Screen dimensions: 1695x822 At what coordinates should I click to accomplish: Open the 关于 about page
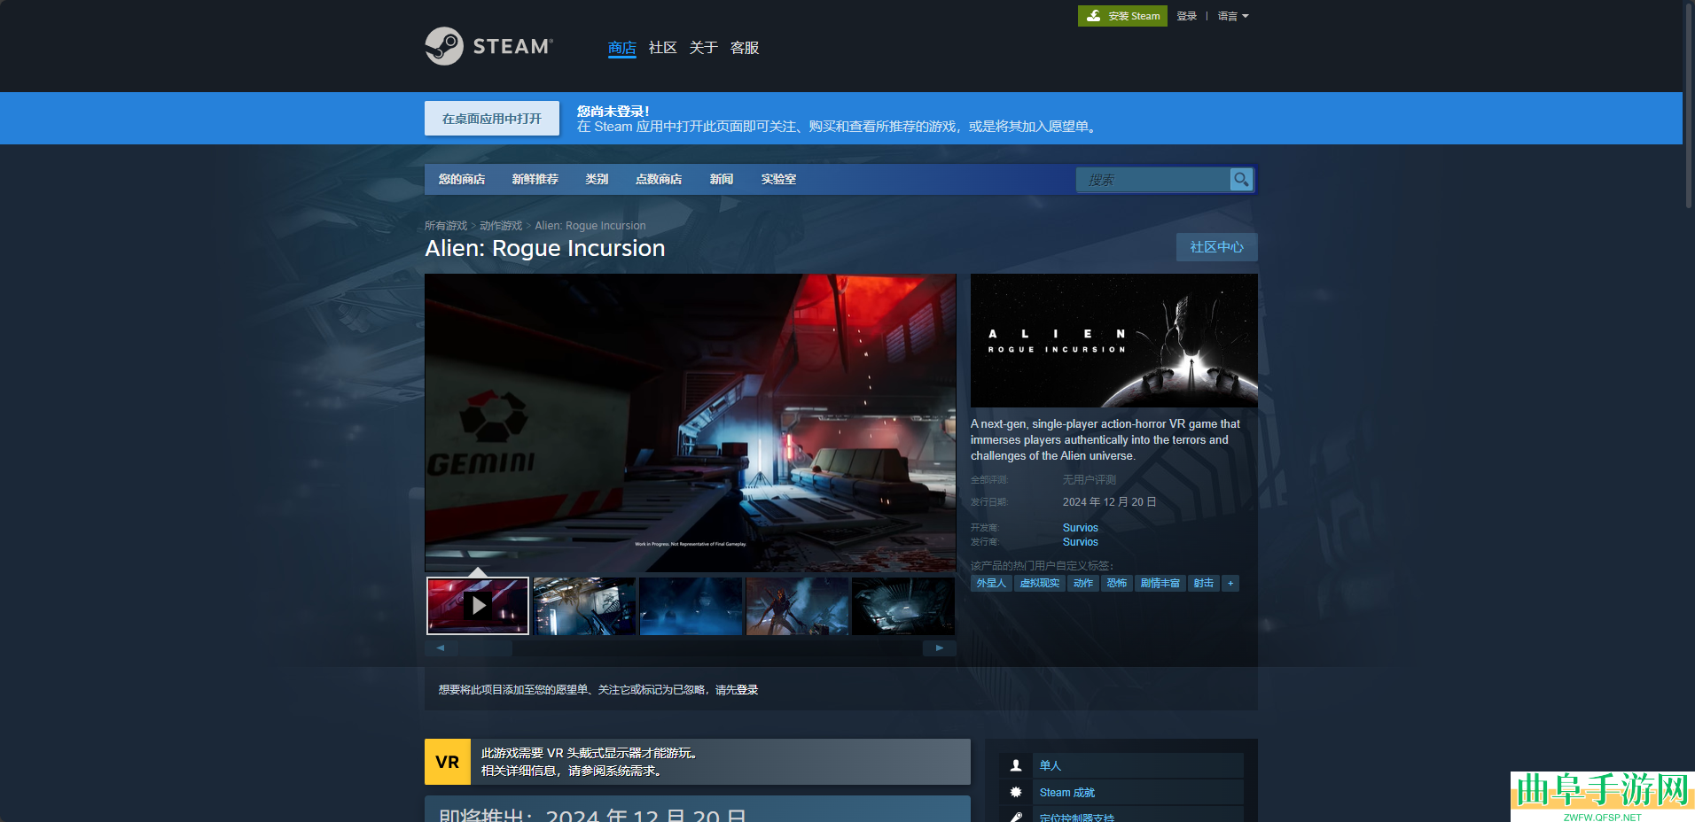point(704,48)
